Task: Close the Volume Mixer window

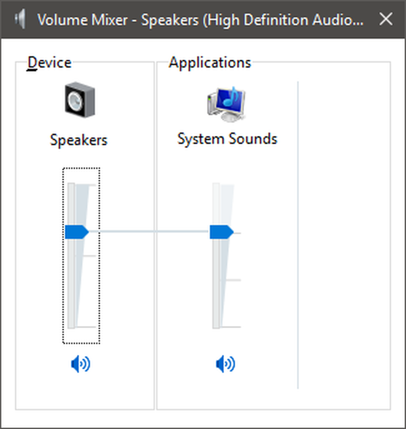Action: (x=386, y=19)
